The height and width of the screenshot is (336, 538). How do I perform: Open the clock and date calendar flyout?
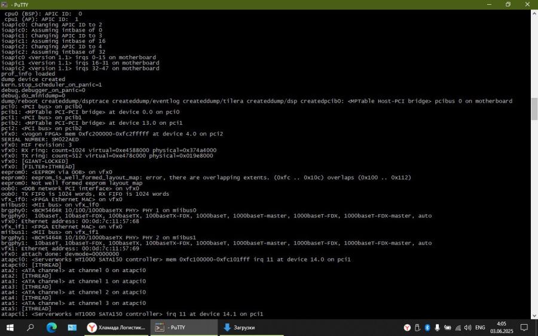point(501,328)
